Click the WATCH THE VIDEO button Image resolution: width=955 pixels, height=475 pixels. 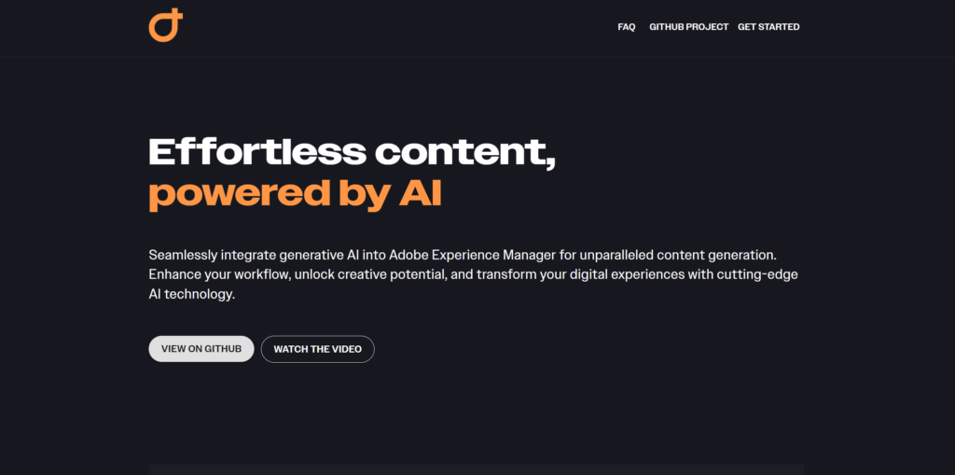pyautogui.click(x=317, y=349)
